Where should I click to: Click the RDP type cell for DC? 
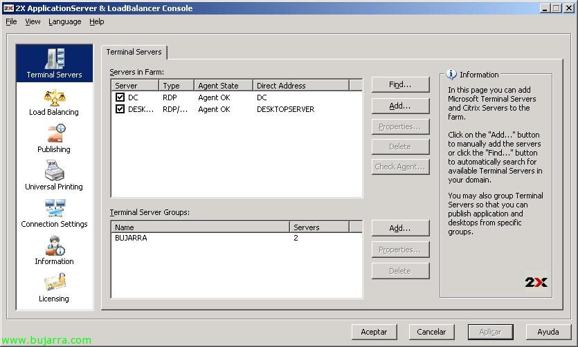(170, 97)
